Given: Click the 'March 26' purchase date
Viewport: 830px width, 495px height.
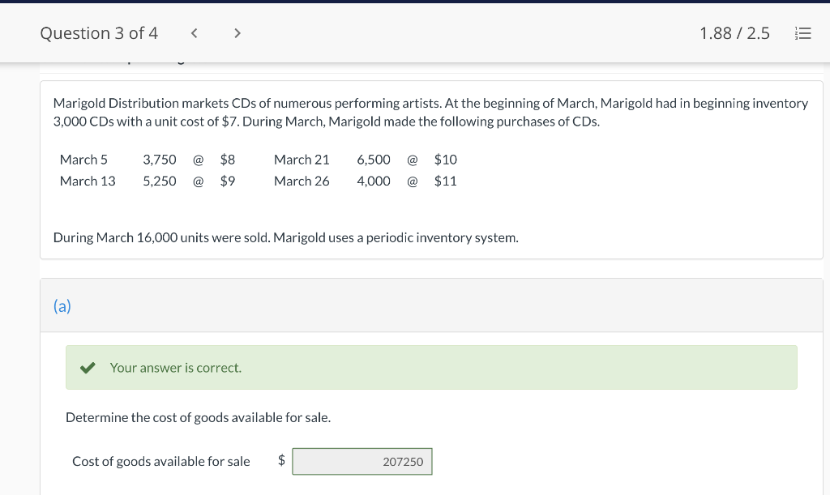Looking at the screenshot, I should (x=302, y=181).
